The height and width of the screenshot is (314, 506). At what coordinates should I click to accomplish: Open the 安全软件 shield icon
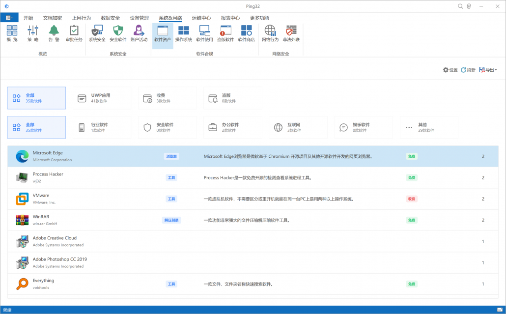pyautogui.click(x=118, y=33)
